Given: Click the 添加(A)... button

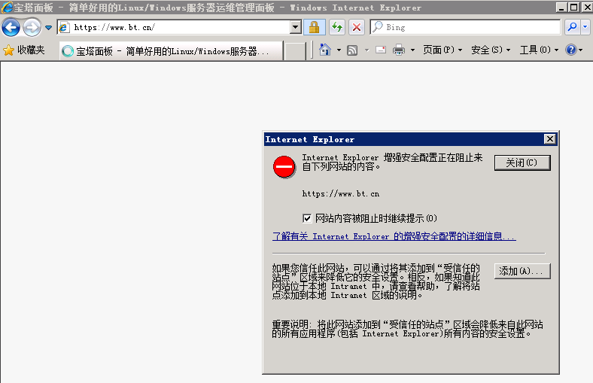Looking at the screenshot, I should [522, 271].
